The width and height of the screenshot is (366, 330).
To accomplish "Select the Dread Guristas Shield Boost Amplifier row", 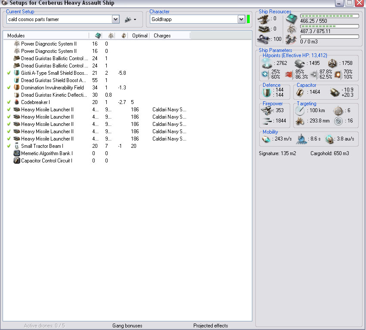I will coord(127,80).
